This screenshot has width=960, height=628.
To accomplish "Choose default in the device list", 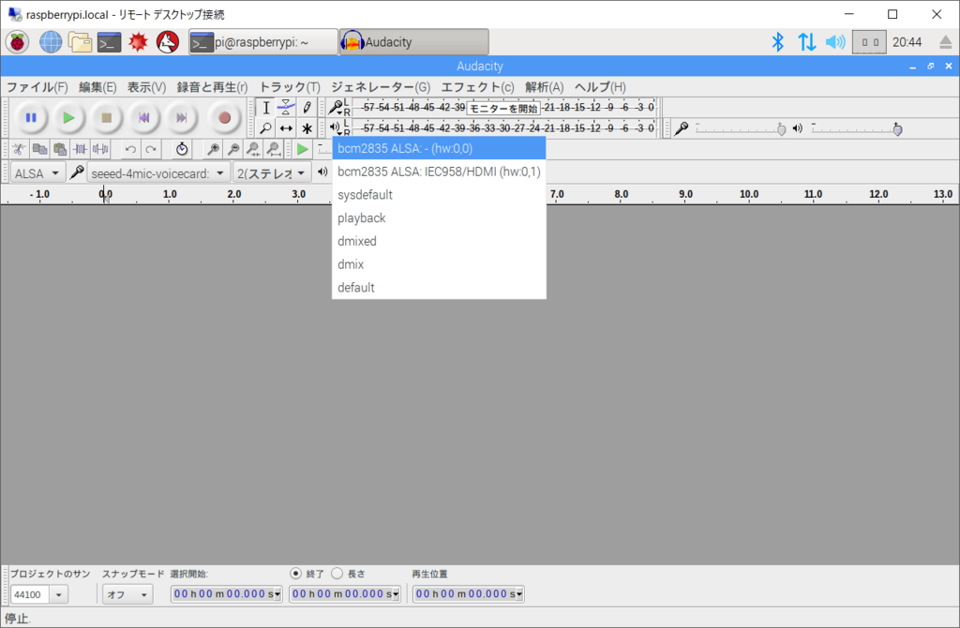I will click(x=439, y=288).
